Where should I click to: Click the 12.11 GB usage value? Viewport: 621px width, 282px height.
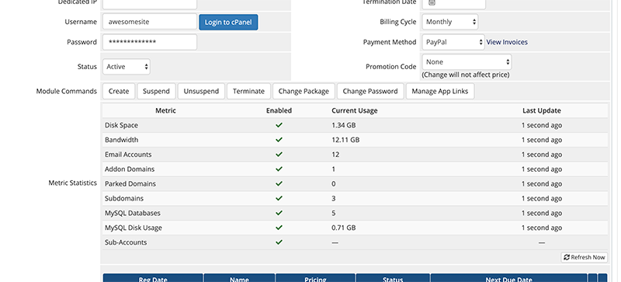pyautogui.click(x=345, y=140)
